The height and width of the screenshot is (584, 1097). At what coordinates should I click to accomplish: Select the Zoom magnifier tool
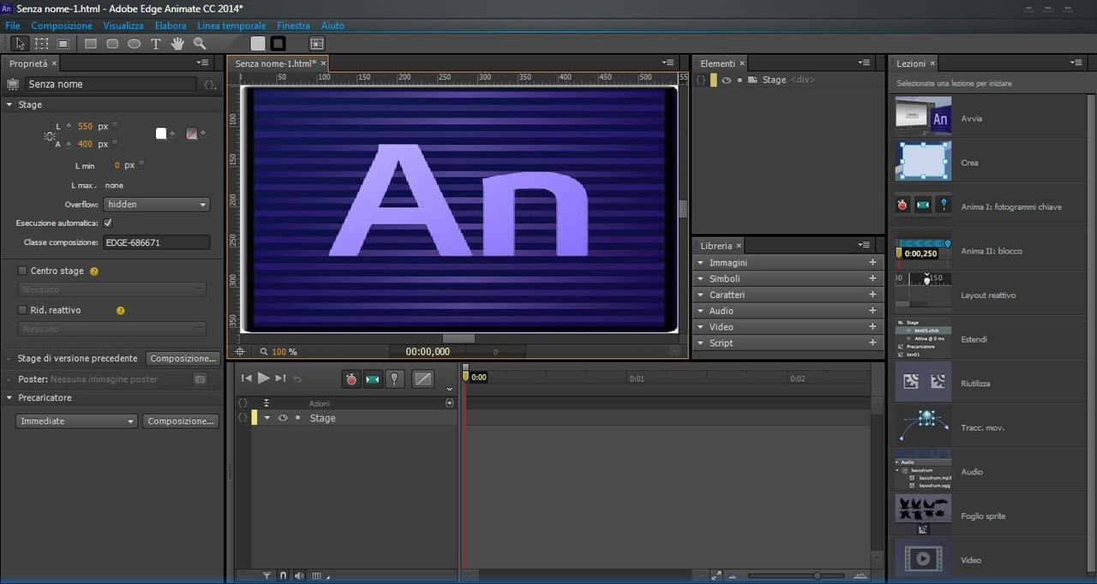coord(200,43)
